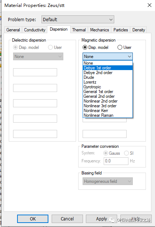Choose Debye 2nd order model
The height and width of the screenshot is (227, 155).
(x=108, y=73)
